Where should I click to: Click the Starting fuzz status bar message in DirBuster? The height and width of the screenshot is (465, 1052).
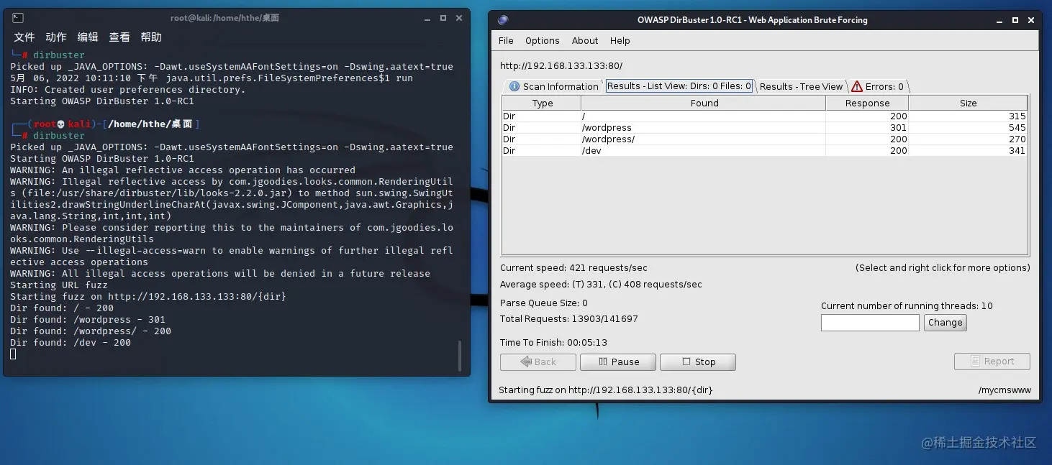[605, 390]
